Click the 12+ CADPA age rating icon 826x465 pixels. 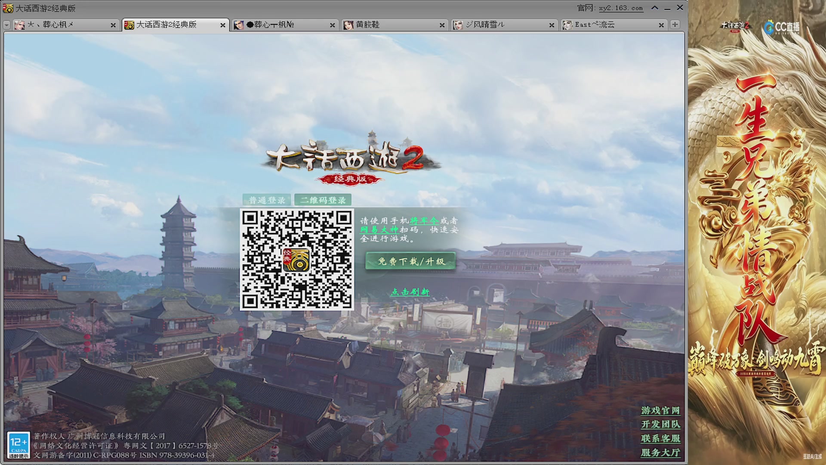18,445
